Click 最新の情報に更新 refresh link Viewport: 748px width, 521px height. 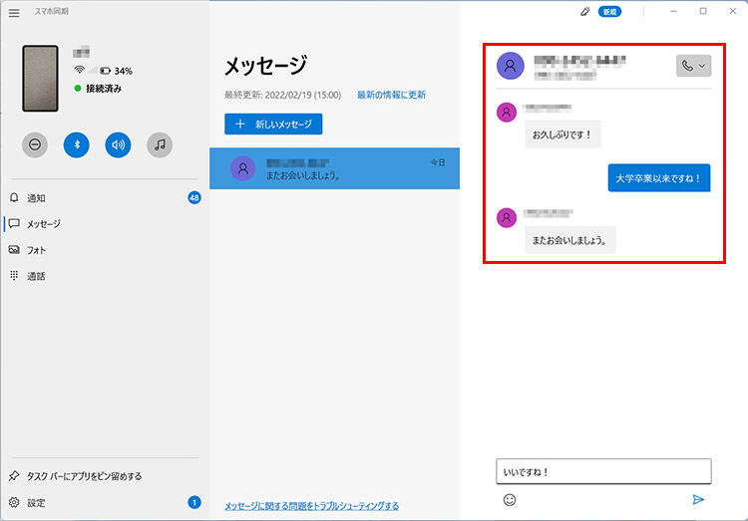click(391, 95)
